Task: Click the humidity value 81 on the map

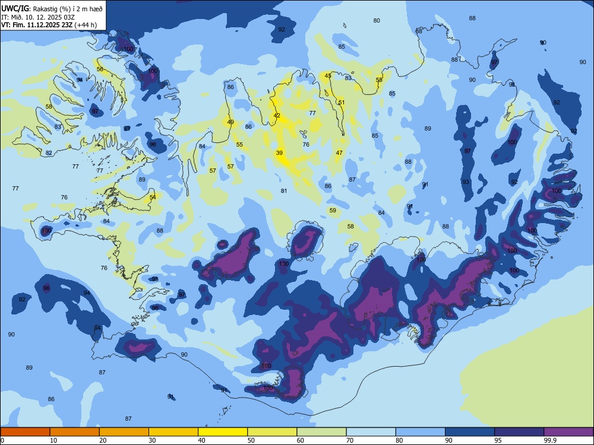Action: (284, 190)
